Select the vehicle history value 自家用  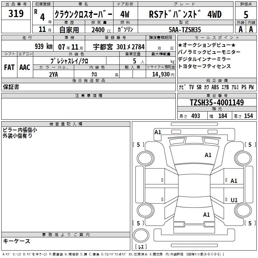click(69, 30)
